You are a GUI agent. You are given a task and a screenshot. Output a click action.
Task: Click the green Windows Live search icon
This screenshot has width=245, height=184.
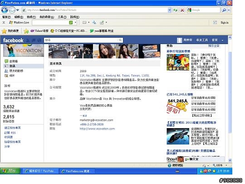[x=71, y=23]
